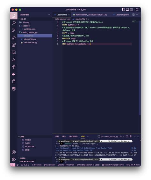This screenshot has width=151, height=180.
Task: Open settings.json in the explorer
Action: click(35, 29)
